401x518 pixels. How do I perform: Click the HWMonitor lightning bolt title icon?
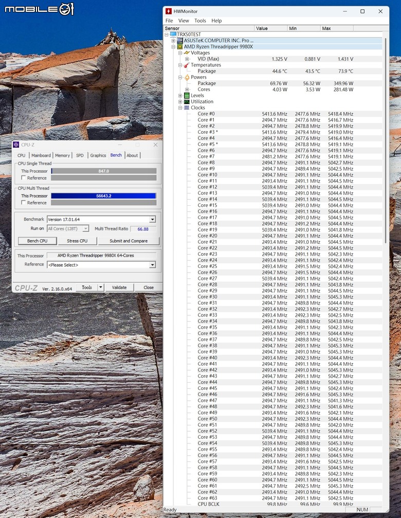(168, 11)
